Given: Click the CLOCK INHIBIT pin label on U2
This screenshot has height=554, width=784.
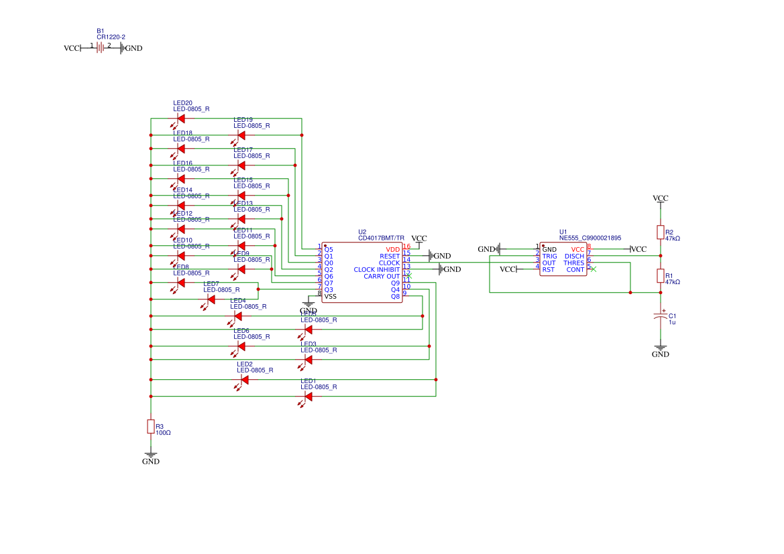Looking at the screenshot, I should pyautogui.click(x=376, y=270).
